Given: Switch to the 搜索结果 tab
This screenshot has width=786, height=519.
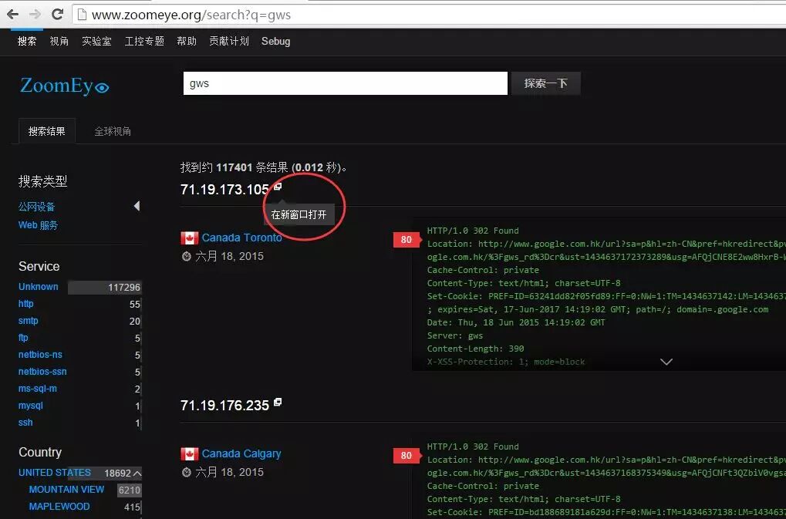Looking at the screenshot, I should 46,131.
